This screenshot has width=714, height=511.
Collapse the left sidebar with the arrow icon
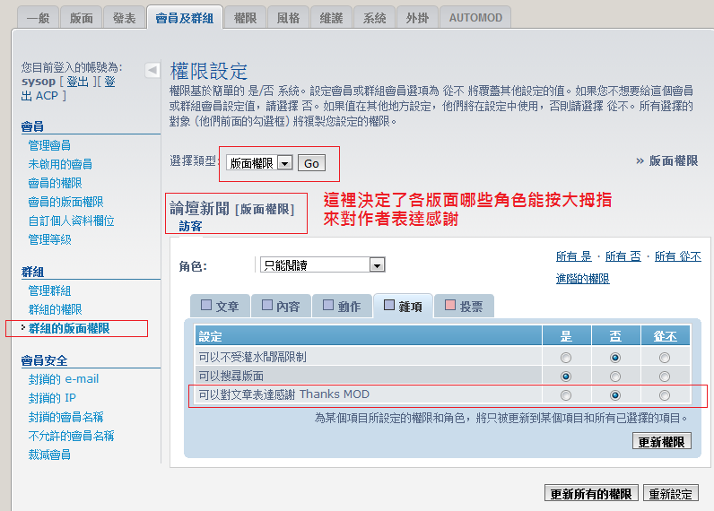click(152, 70)
